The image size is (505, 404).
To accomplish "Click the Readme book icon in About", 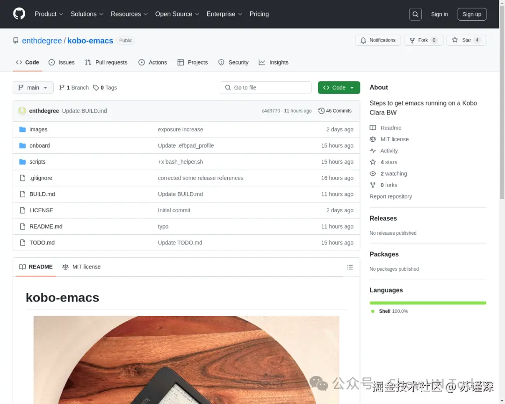I will (373, 128).
